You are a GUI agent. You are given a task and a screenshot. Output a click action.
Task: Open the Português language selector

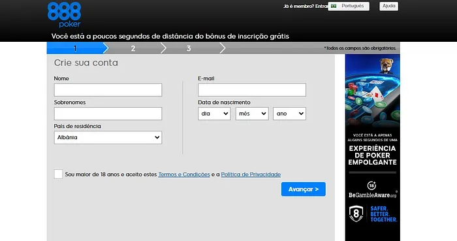coord(349,6)
